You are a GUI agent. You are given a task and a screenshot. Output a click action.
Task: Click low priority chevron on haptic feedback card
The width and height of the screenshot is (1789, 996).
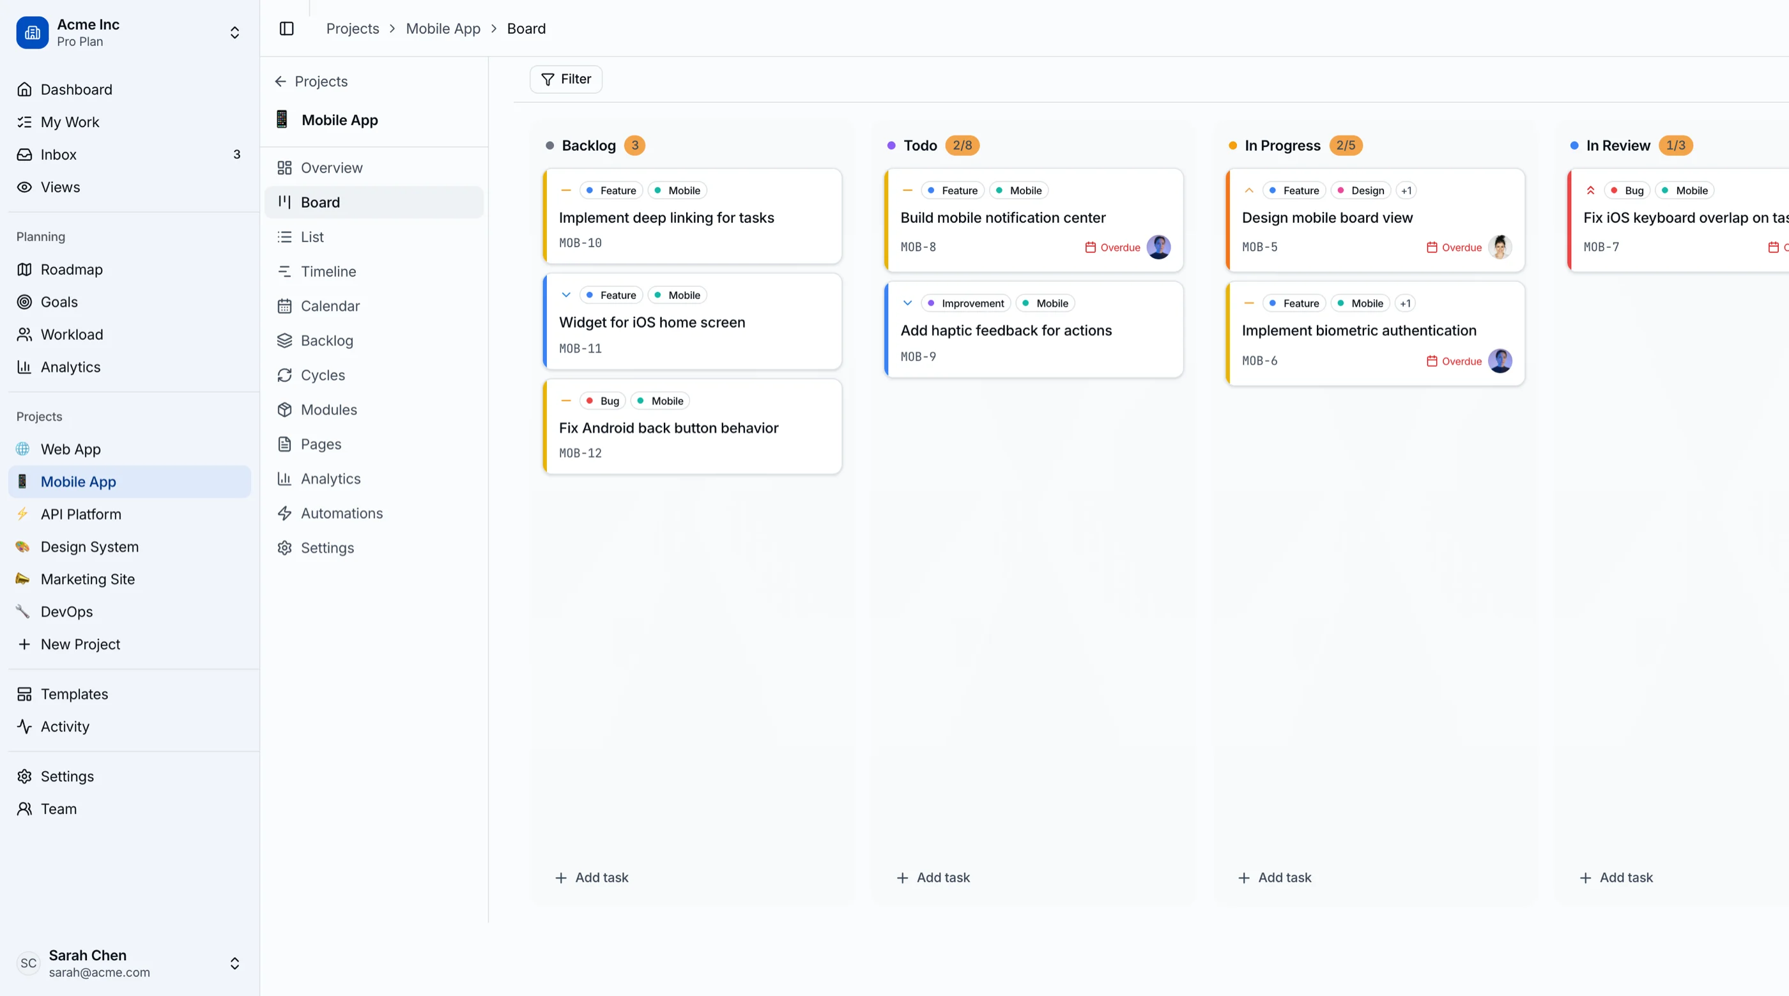(x=908, y=303)
